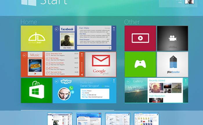Click Alan Wake's profile photo
The width and height of the screenshot is (203, 125).
[67, 40]
